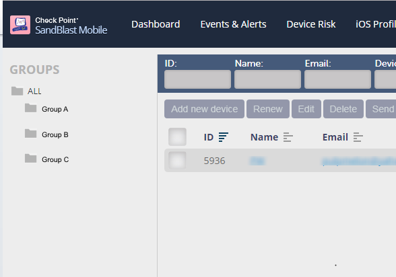Click the Email column header text

point(335,137)
